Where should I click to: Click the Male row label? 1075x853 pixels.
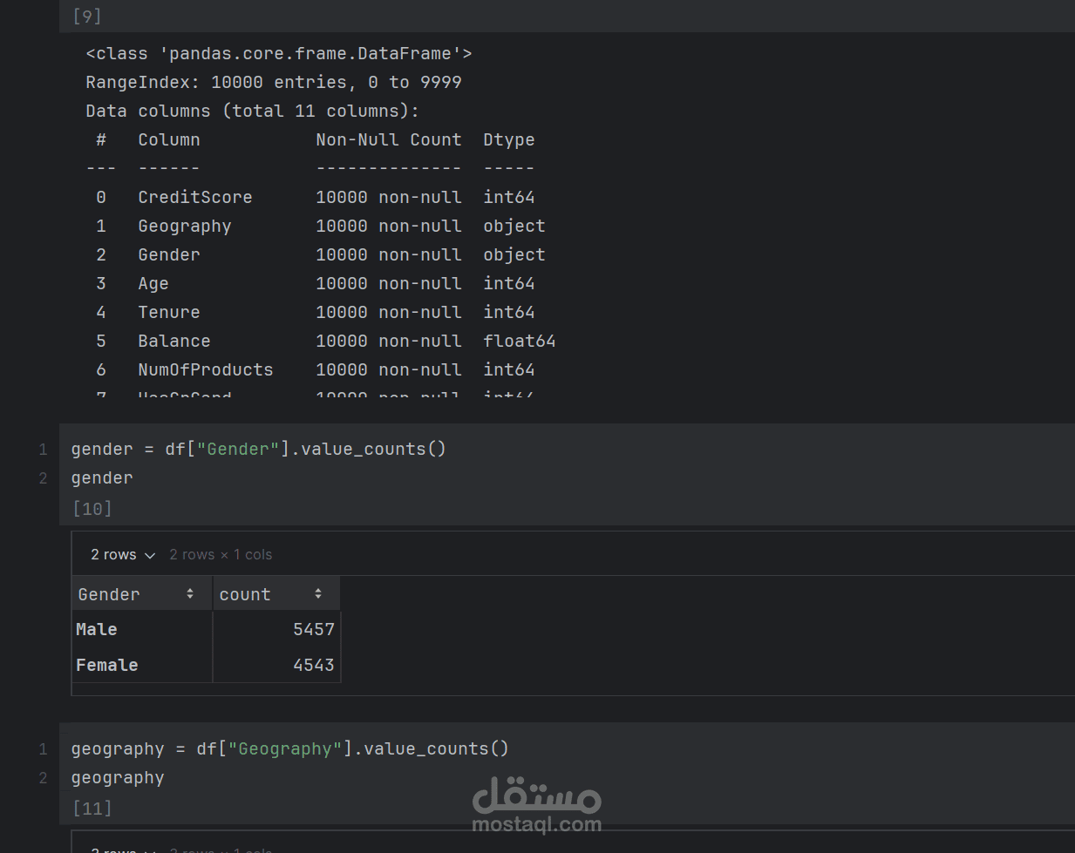tap(97, 629)
